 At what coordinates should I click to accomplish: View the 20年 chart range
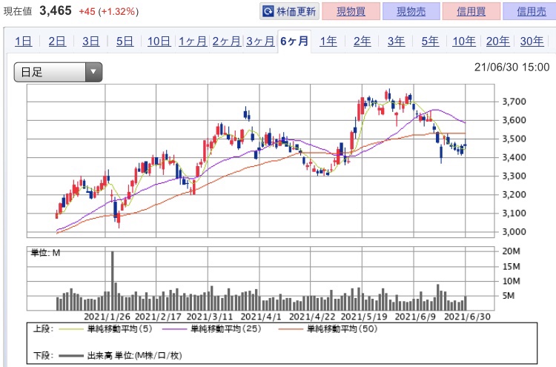[x=498, y=42]
